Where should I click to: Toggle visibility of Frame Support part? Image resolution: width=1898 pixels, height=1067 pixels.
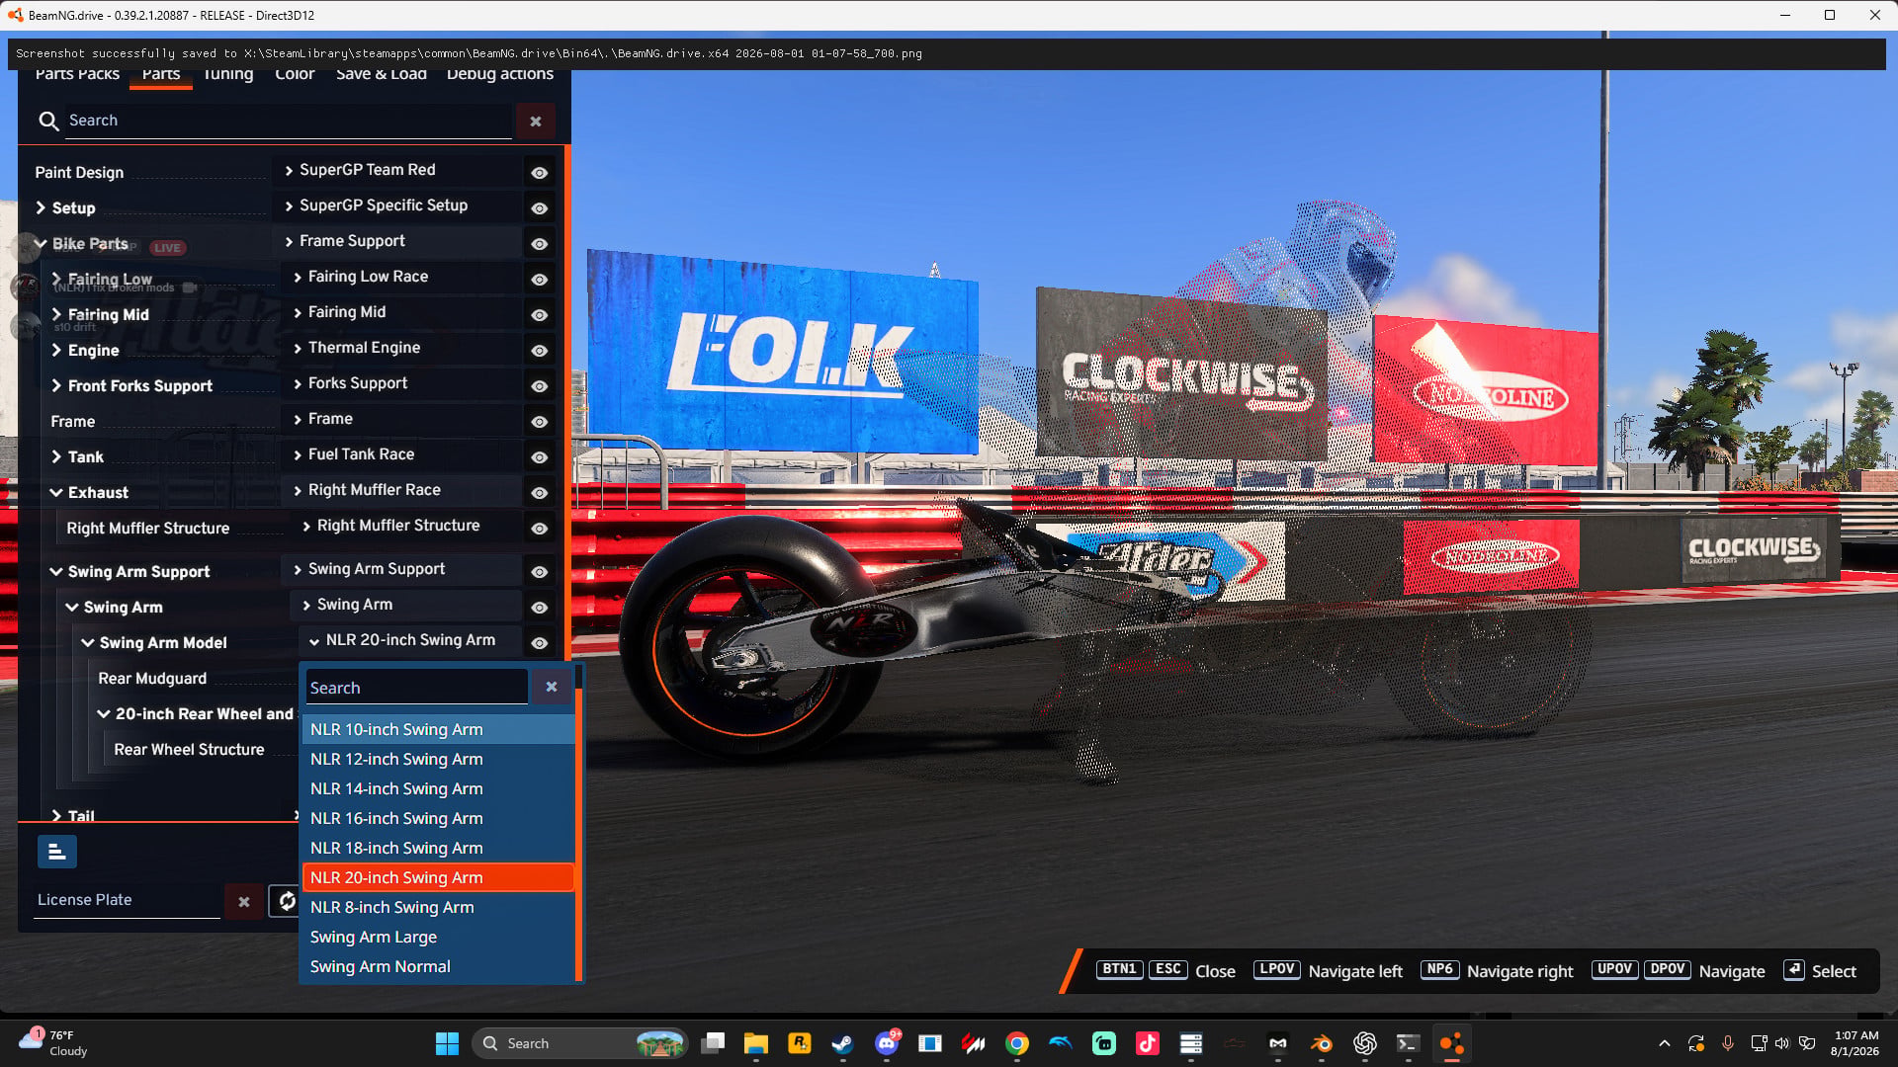click(x=540, y=244)
